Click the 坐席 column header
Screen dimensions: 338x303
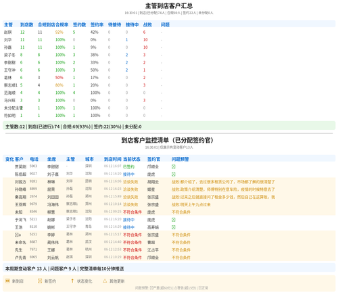pos(51,159)
